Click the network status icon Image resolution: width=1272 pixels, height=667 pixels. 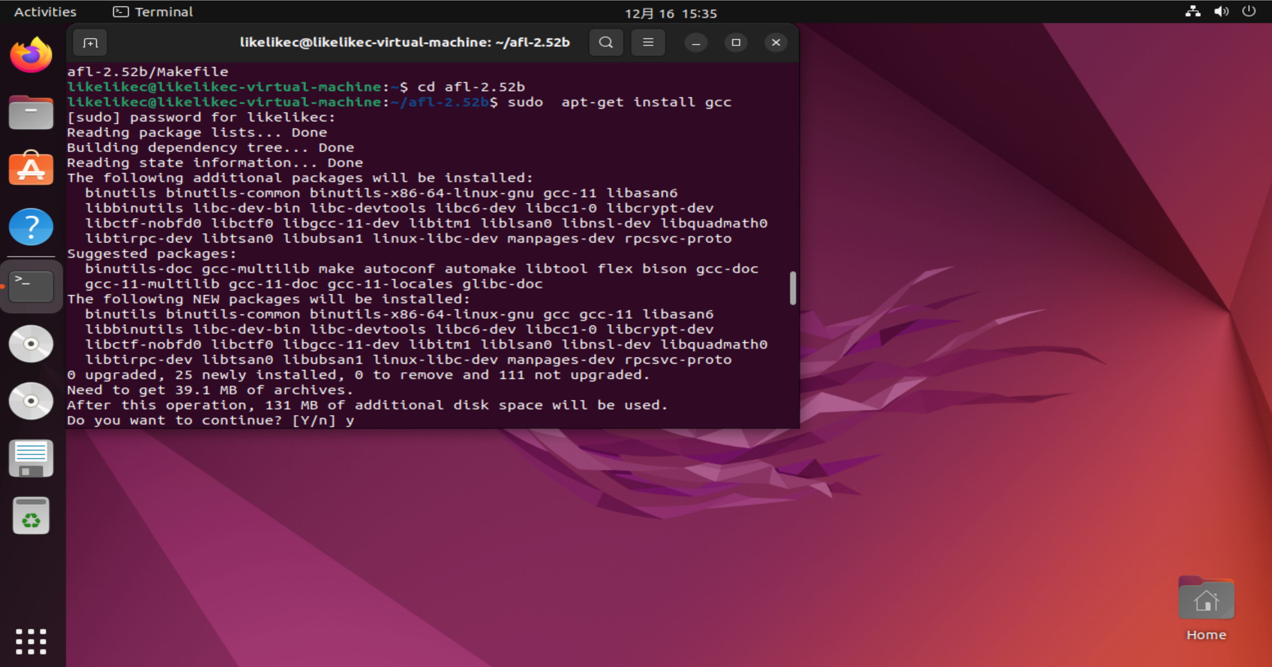pyautogui.click(x=1193, y=11)
